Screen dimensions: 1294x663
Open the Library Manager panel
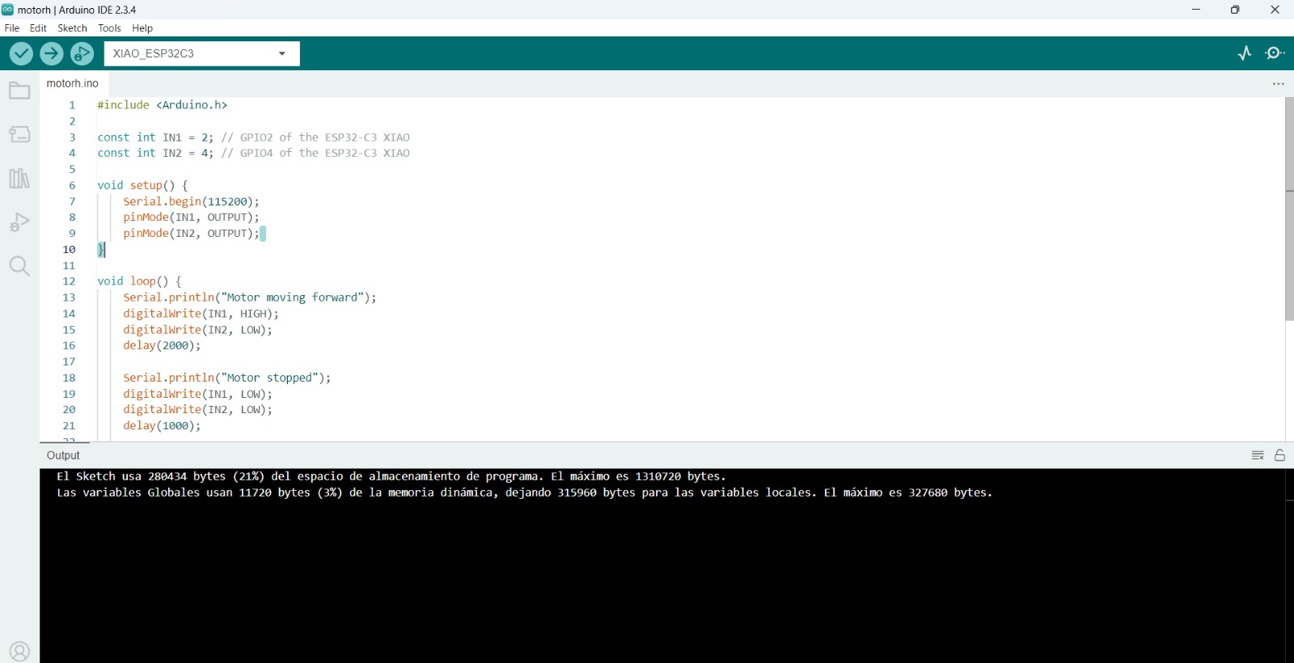click(19, 178)
